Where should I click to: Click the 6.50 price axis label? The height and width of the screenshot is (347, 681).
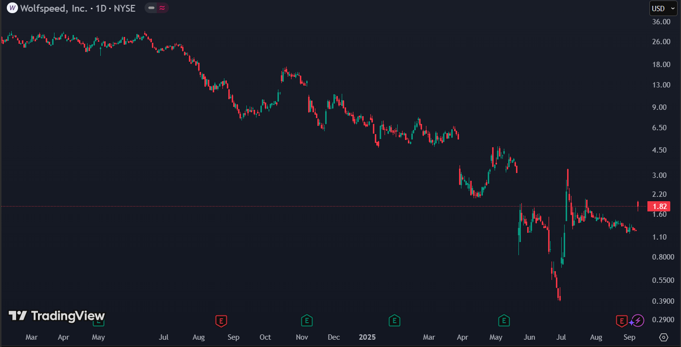659,128
